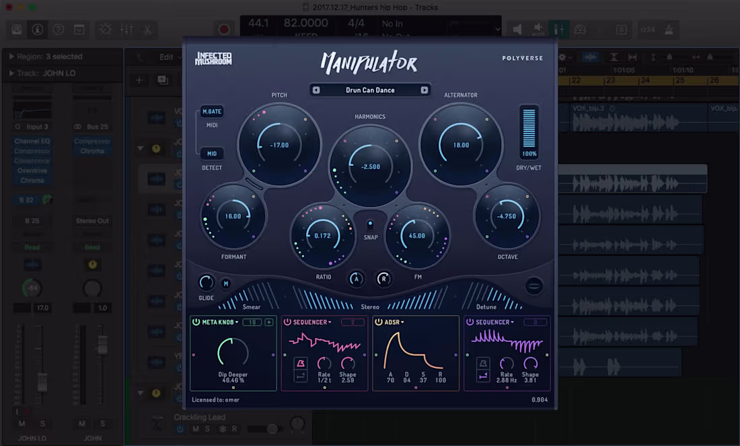
Task: Open the mixer sliders icon in the toolbar
Action: point(126,30)
